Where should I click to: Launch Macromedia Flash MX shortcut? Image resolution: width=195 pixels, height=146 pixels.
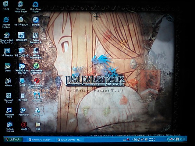37,83
